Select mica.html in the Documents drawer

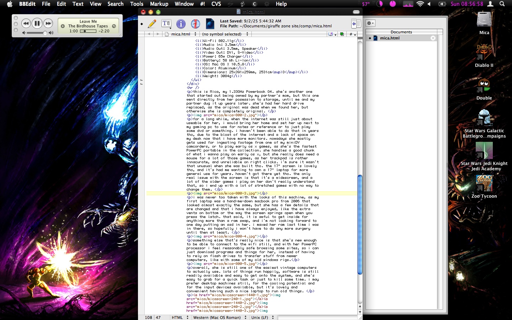click(390, 38)
